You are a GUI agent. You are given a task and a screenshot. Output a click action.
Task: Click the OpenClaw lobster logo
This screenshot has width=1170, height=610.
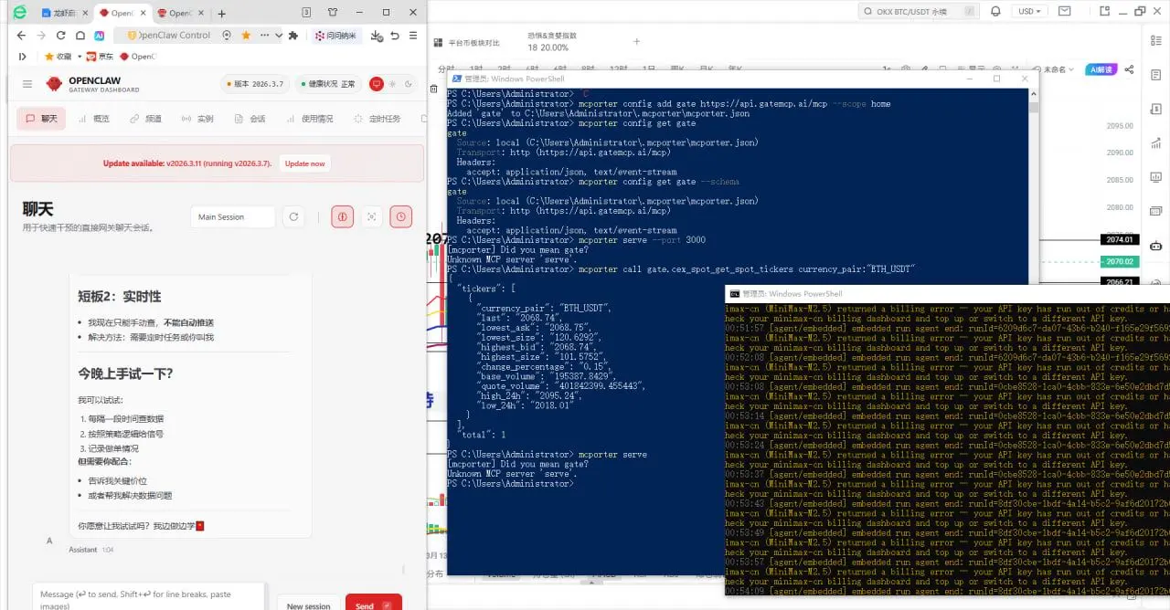pos(54,84)
